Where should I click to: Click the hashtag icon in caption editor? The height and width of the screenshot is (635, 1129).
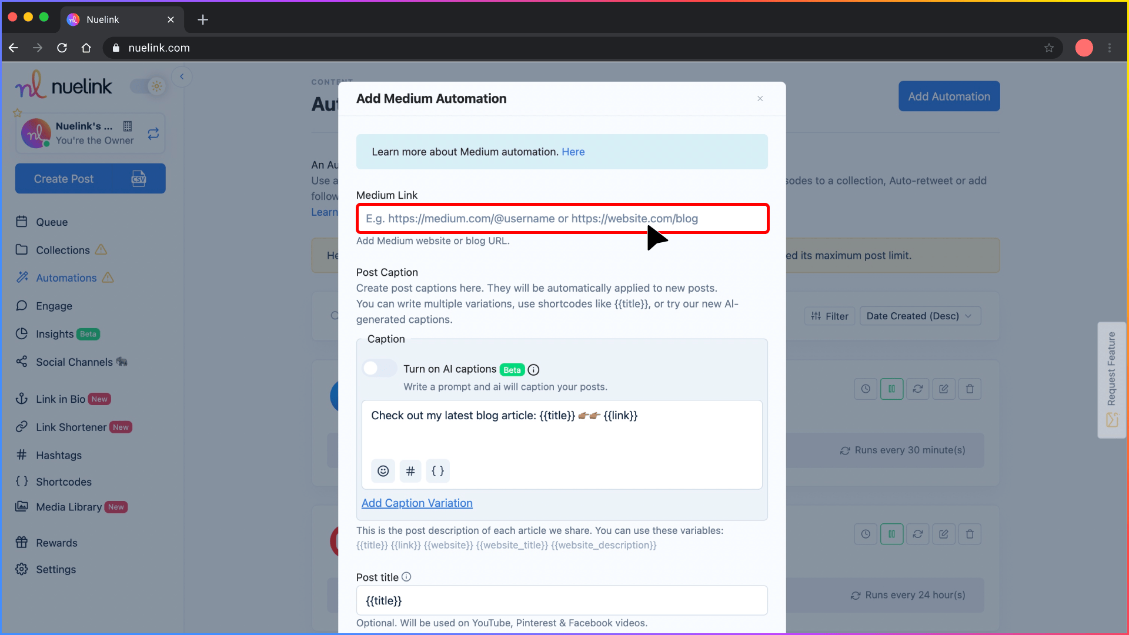pos(410,471)
